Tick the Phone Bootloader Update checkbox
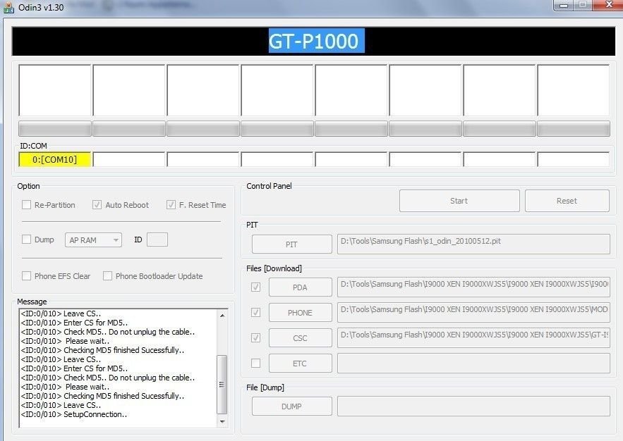The height and width of the screenshot is (441, 623). tap(107, 276)
